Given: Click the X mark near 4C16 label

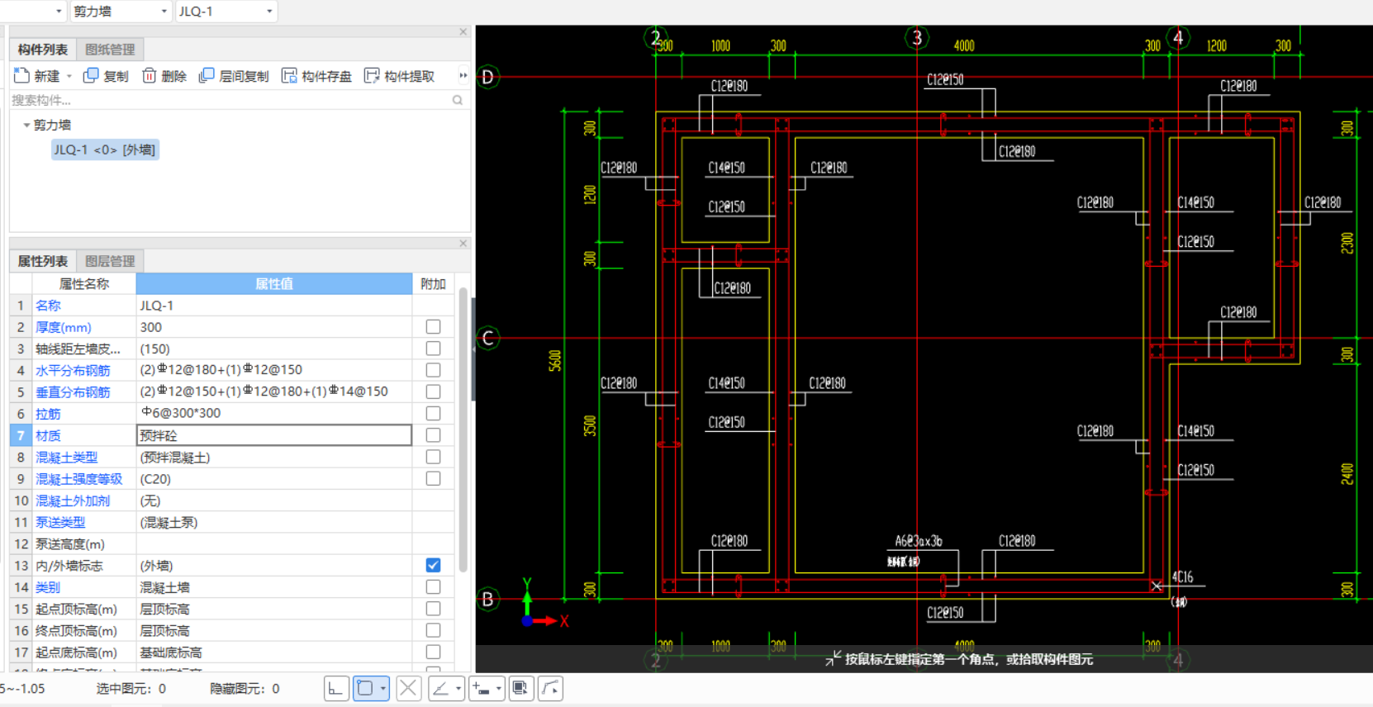Looking at the screenshot, I should click(1157, 586).
